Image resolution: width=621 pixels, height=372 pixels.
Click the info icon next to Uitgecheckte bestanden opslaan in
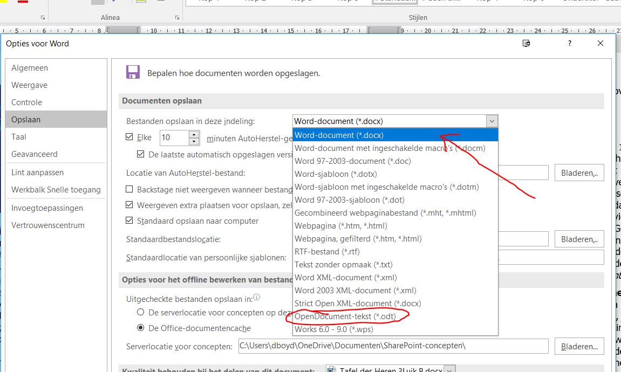(257, 297)
